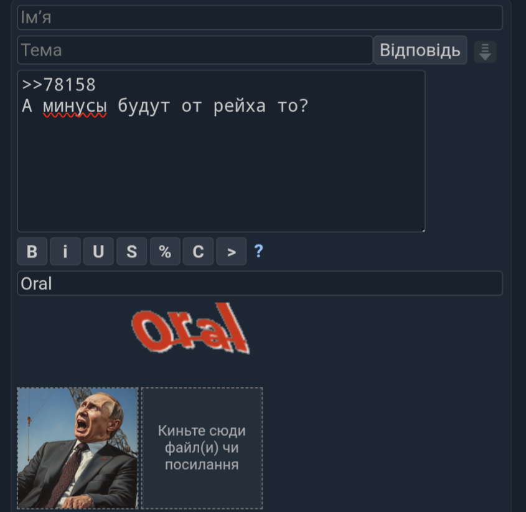
Task: Click the message box corner resize handle
Action: pos(423,230)
